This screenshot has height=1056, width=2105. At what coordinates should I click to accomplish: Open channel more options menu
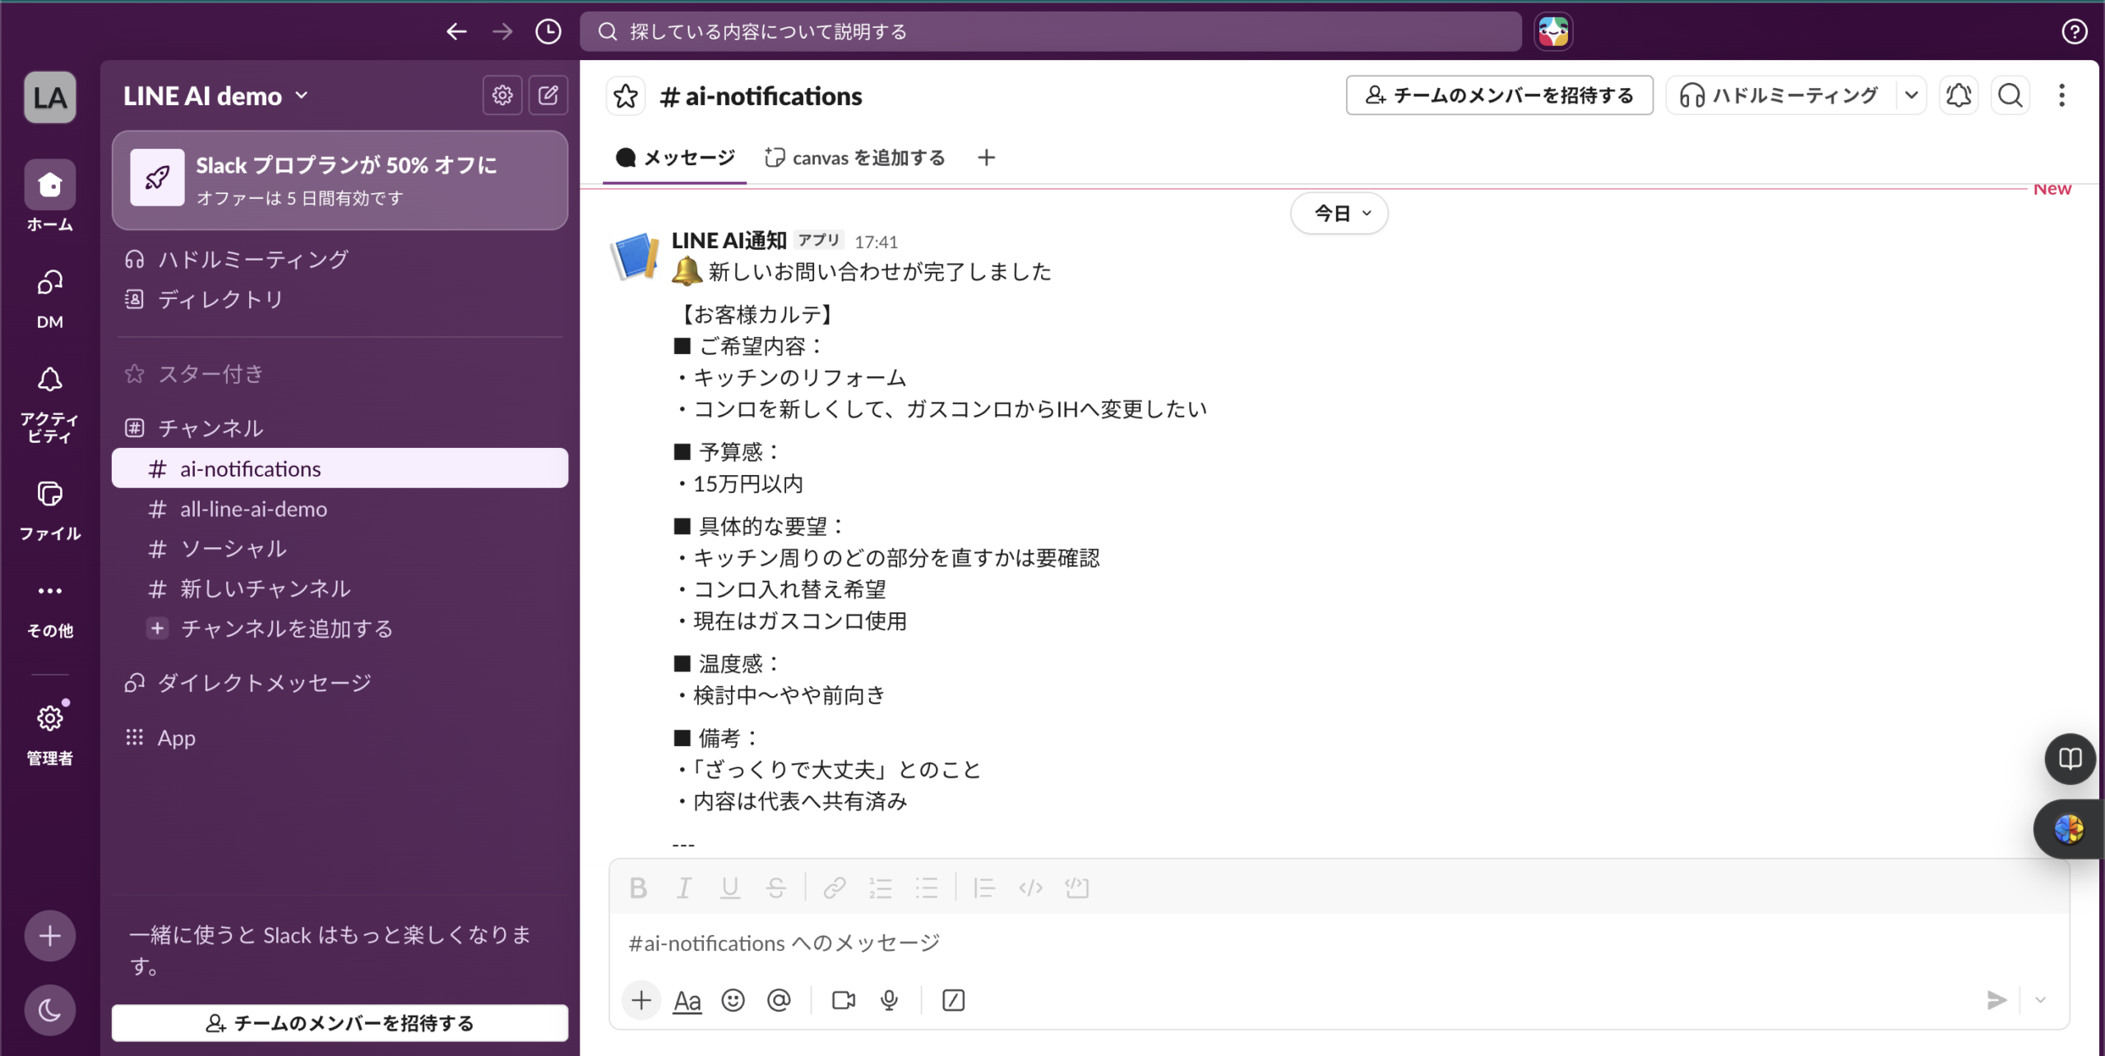(2061, 95)
